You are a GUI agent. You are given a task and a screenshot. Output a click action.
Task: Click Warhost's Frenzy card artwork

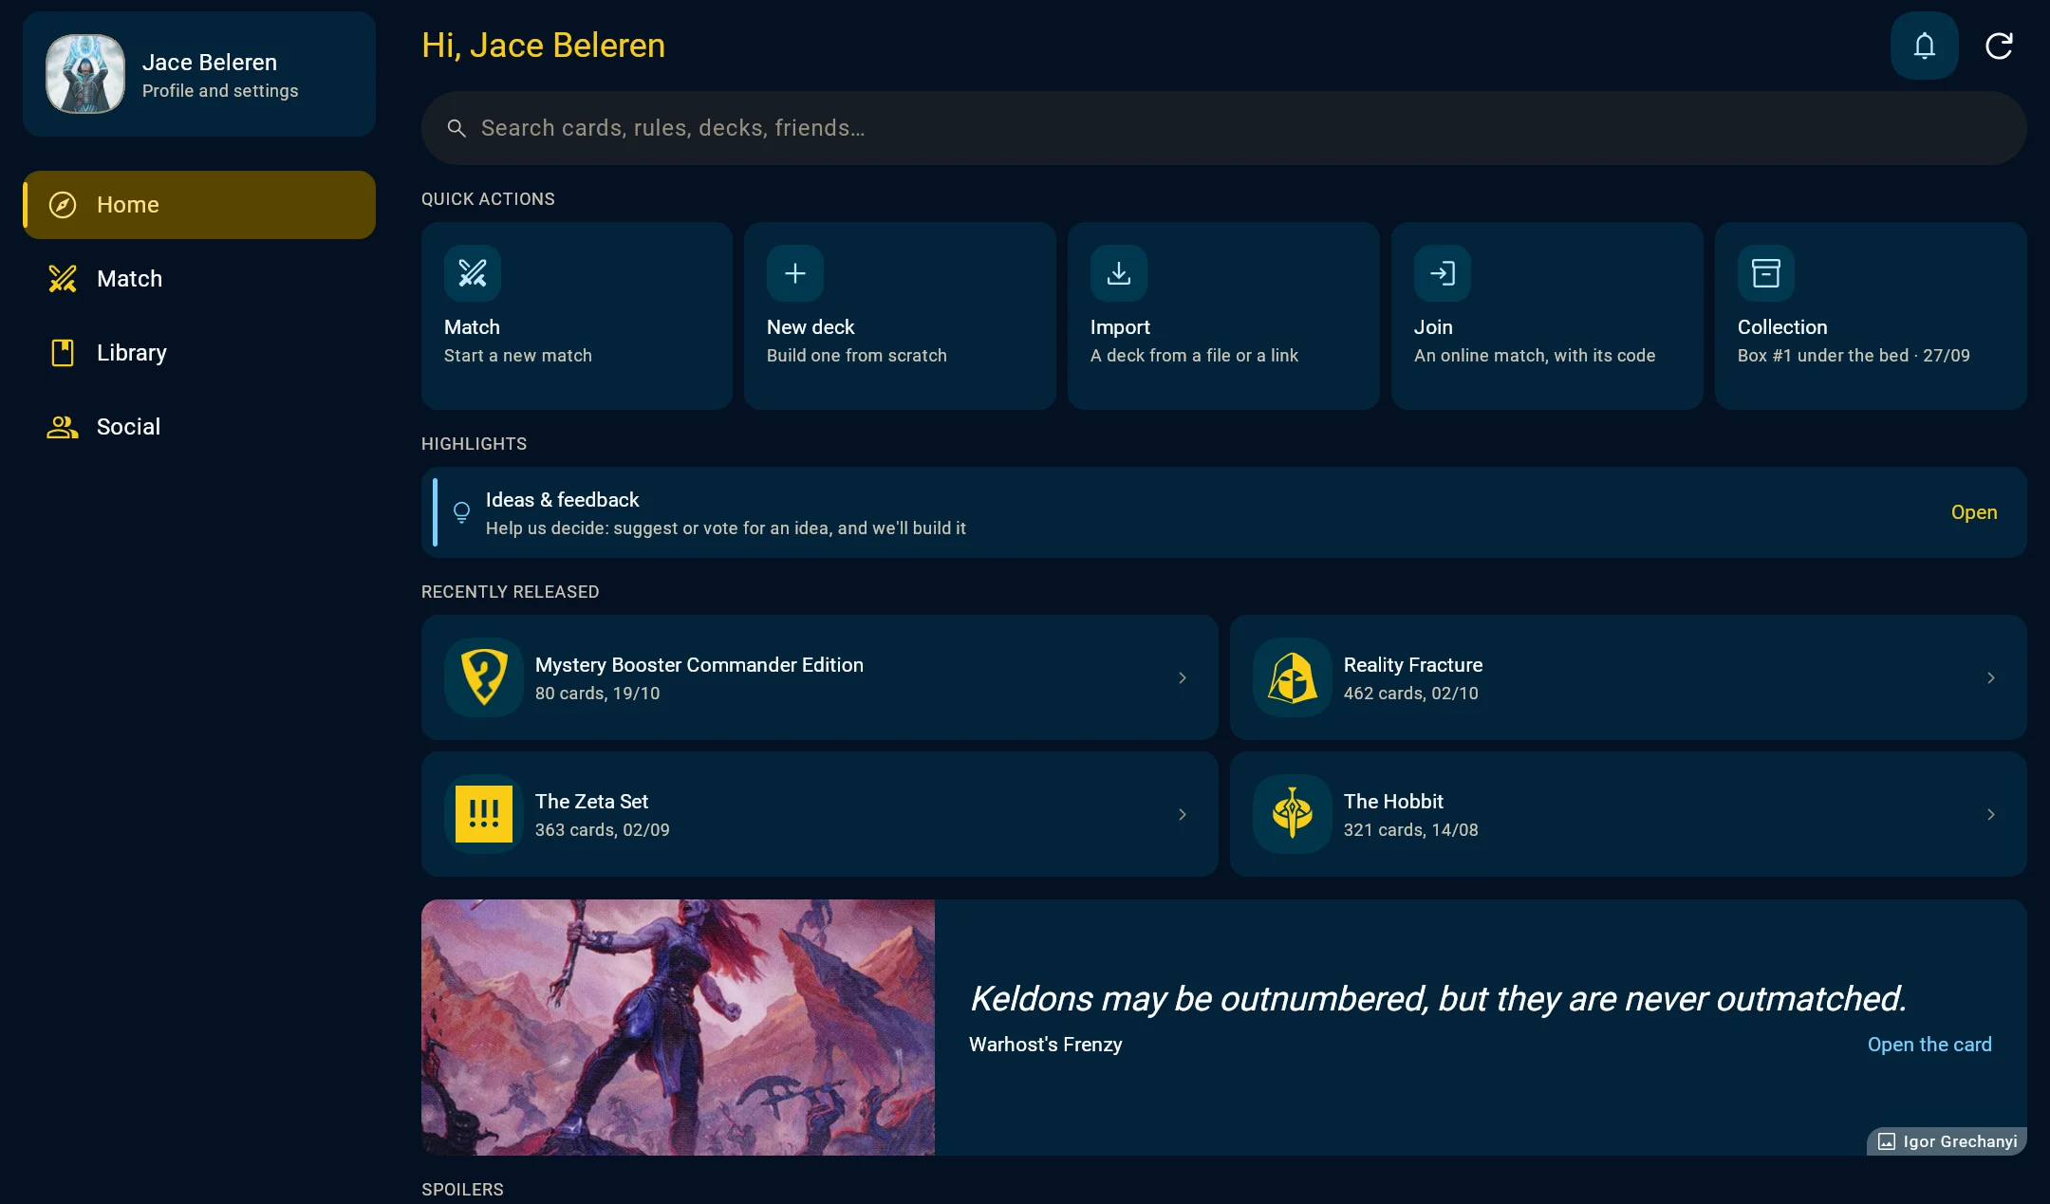[678, 1028]
